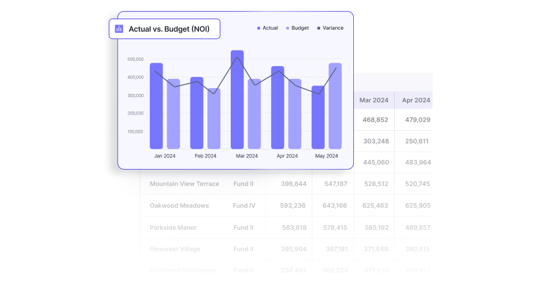Select the "Actual vs. Budget (NOI)" chart title
Viewport: 547px width, 290px height.
(x=169, y=29)
